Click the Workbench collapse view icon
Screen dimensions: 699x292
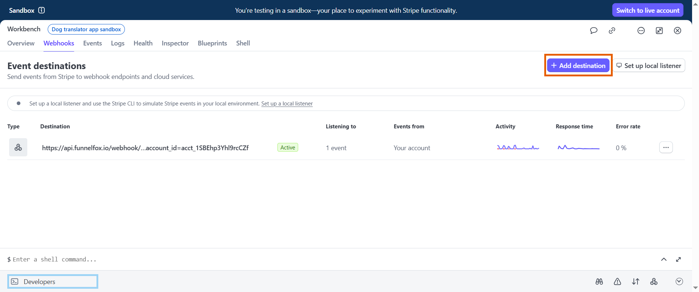(659, 31)
